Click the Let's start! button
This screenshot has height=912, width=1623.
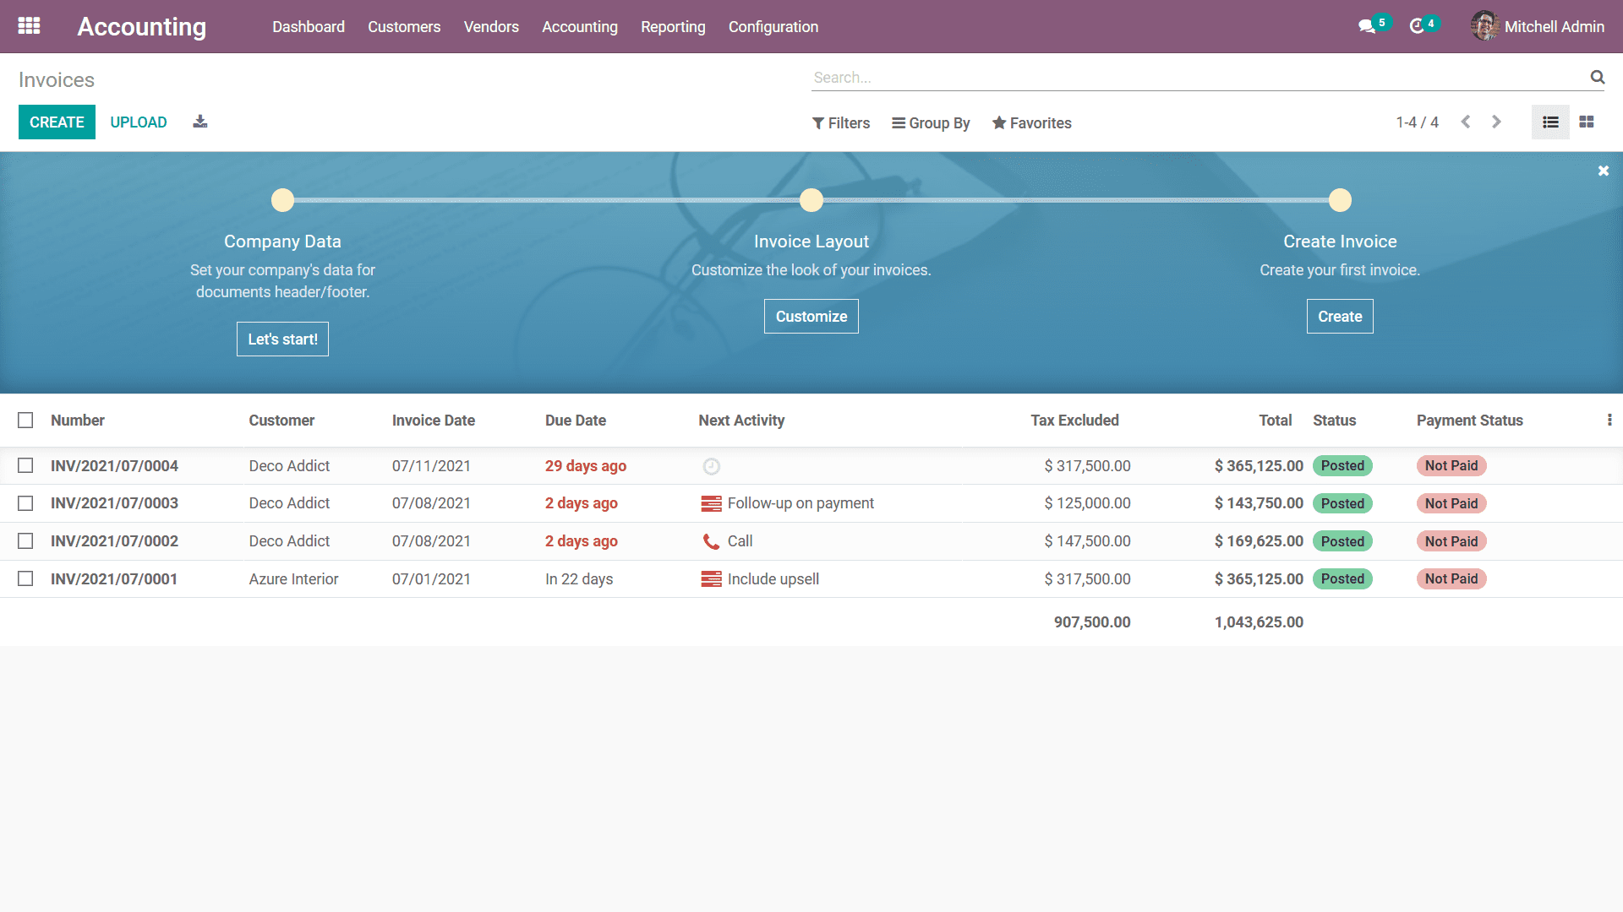[282, 339]
